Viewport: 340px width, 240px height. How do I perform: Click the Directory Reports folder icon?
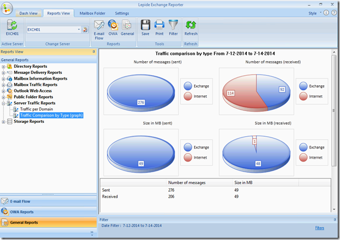pos(10,66)
